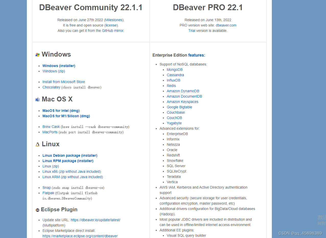
Task: Click the Oracle list item
Action: [172, 150]
